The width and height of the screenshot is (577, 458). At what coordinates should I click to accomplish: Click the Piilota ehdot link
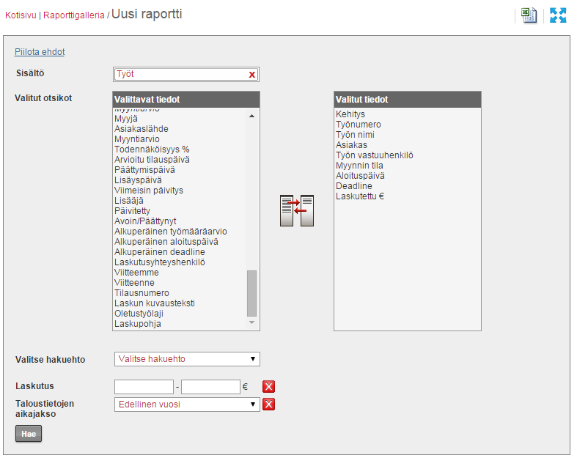[x=40, y=52]
